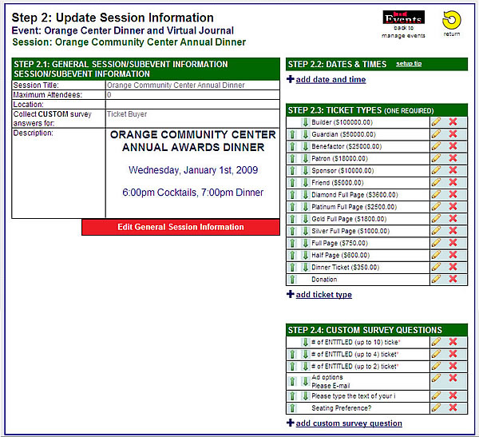Move Half Page ticket up in list

(292, 255)
